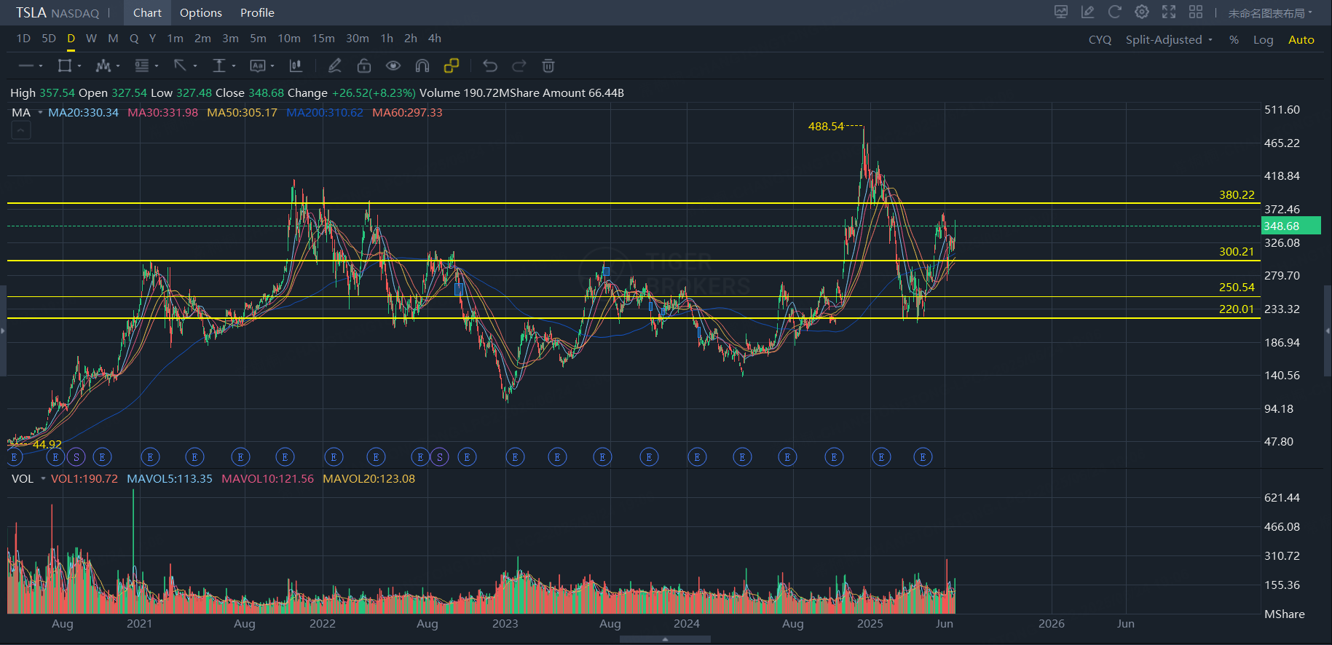Expand the MA indicator menu arrow
Image resolution: width=1332 pixels, height=645 pixels.
(x=40, y=112)
